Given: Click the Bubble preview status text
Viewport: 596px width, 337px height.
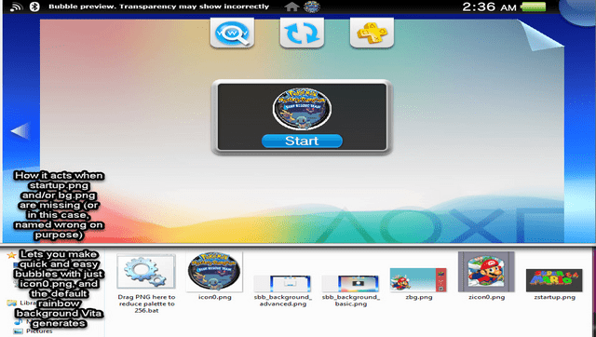Looking at the screenshot, I should coord(159,7).
